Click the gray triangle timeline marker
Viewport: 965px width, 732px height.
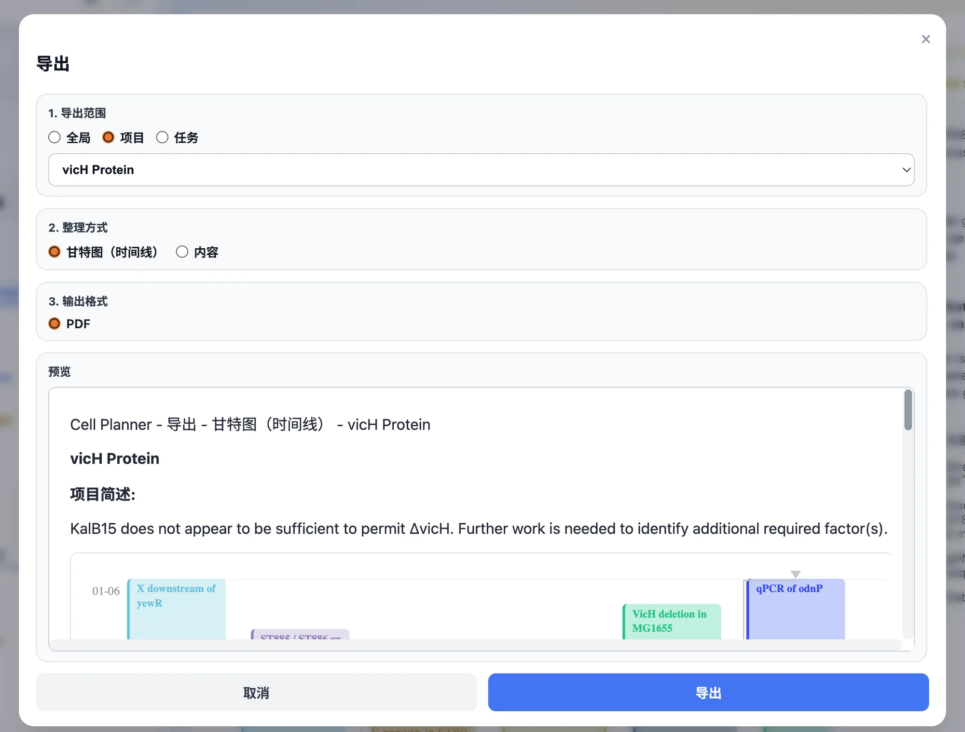(x=796, y=574)
